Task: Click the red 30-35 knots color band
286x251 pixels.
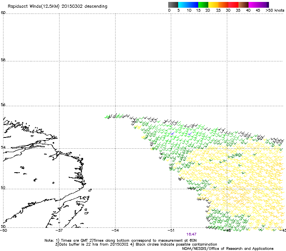Action: point(233,5)
